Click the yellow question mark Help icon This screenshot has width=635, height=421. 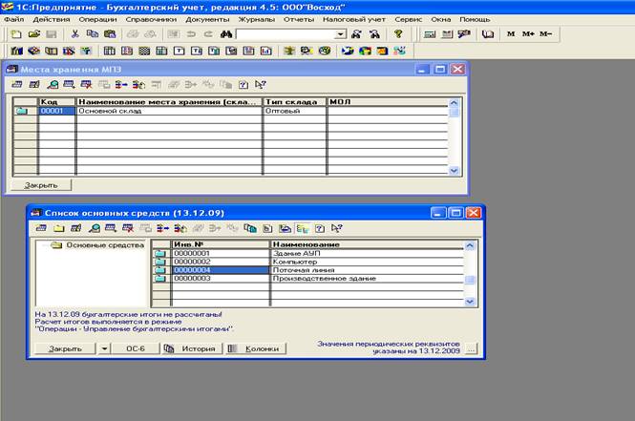398,33
